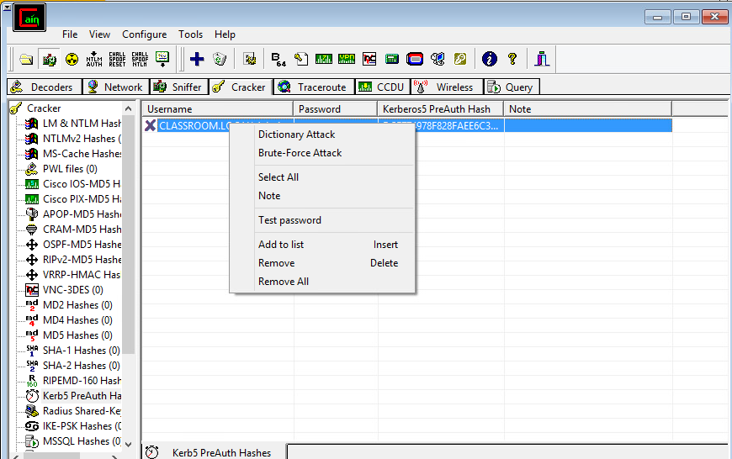Open the RSA SecurID token calculator icon

415,59
